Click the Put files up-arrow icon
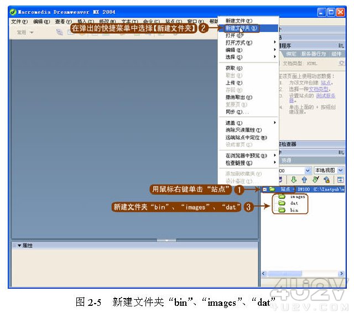The width and height of the screenshot is (354, 313). (x=304, y=179)
